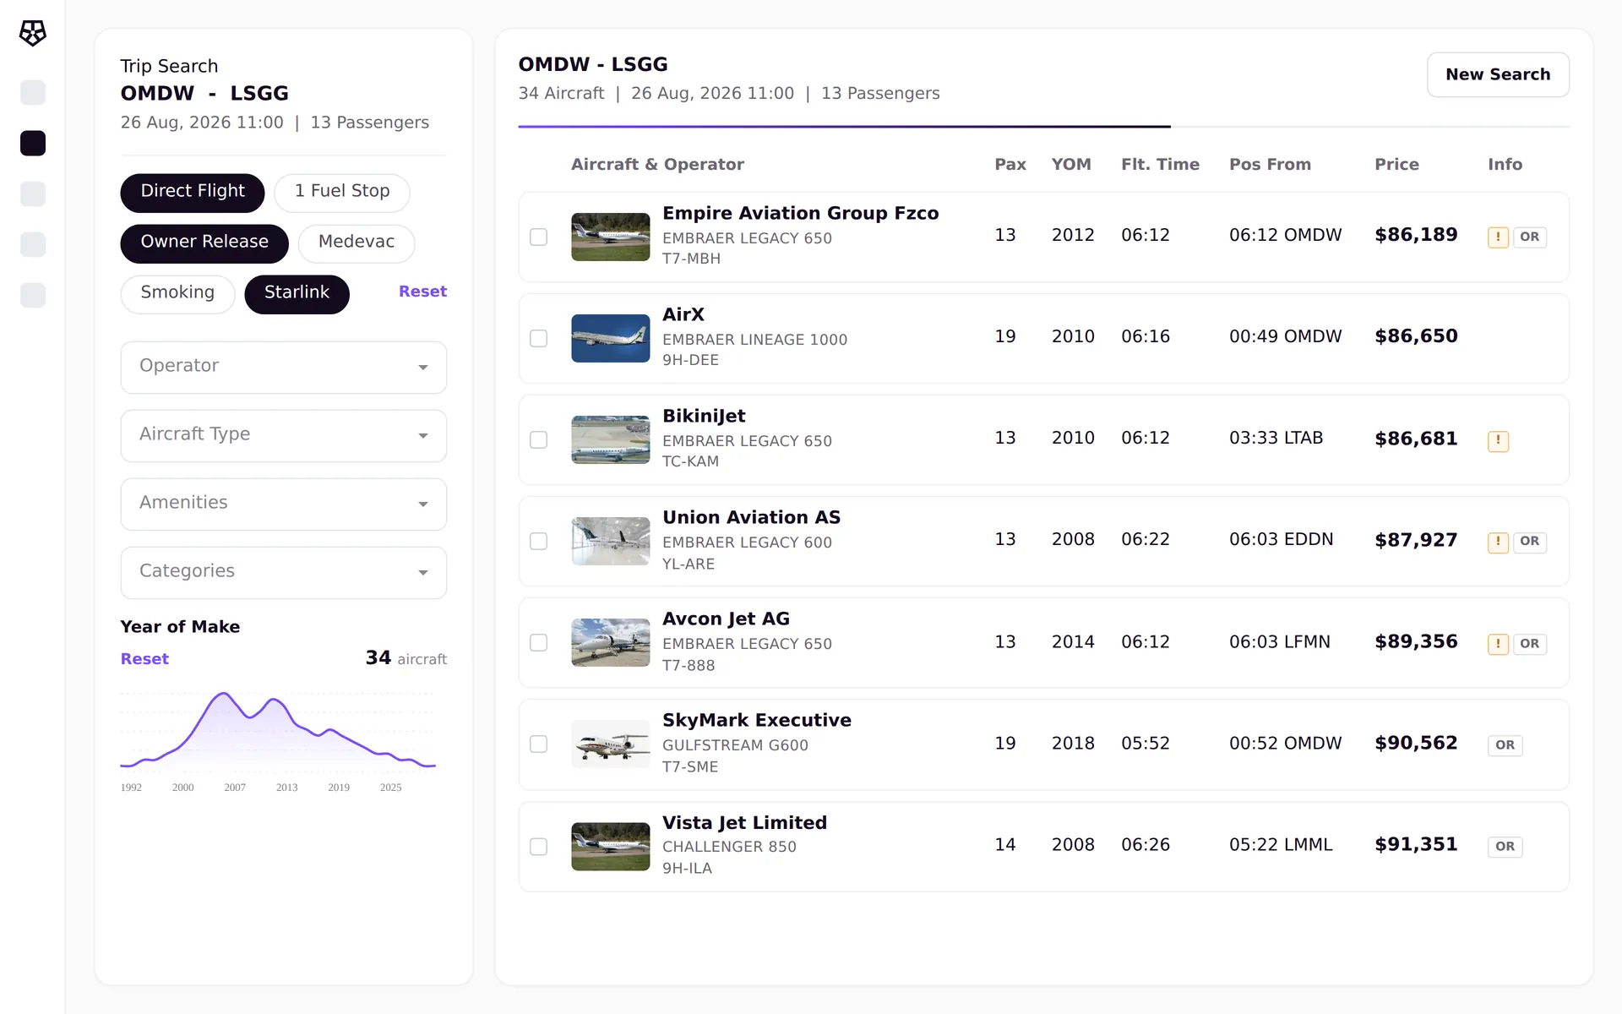Image resolution: width=1622 pixels, height=1014 pixels.
Task: Toggle the Starlink filter
Action: pyautogui.click(x=297, y=294)
